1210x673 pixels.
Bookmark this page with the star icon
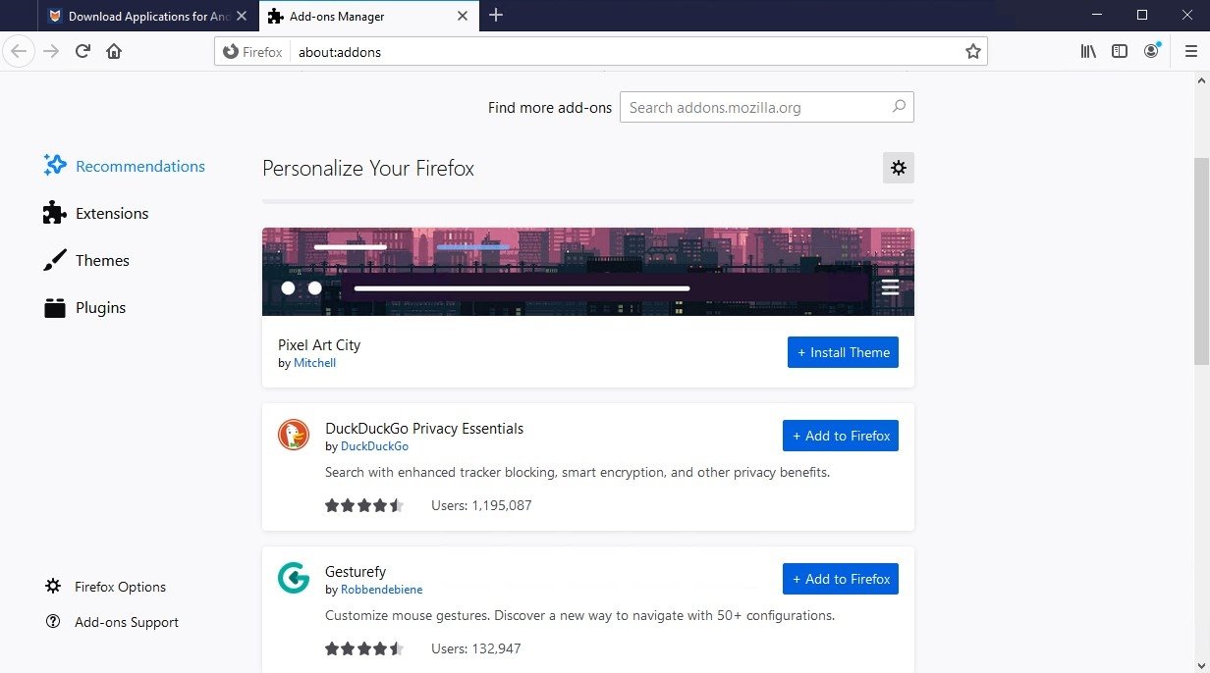(x=972, y=51)
